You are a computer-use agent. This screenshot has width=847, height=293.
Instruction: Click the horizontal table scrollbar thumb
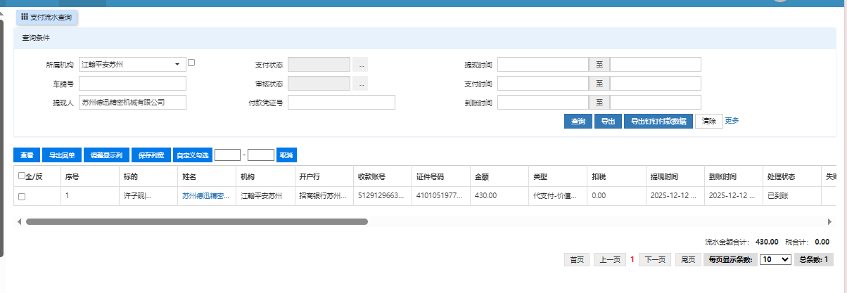tap(197, 221)
